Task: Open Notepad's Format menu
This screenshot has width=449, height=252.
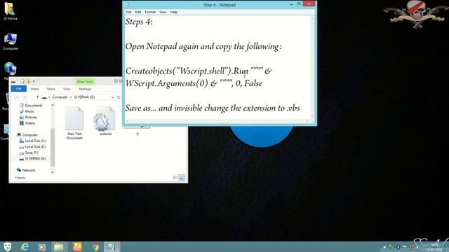Action: pos(150,12)
